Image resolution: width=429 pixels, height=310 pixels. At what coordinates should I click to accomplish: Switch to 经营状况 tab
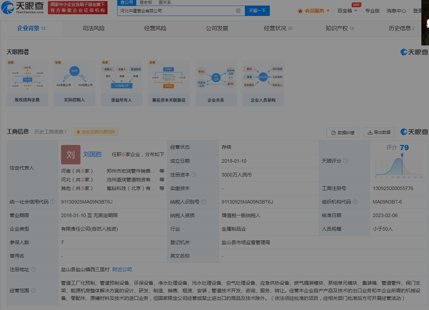coord(278,28)
